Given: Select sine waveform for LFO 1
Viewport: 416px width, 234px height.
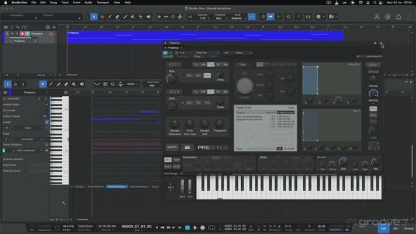Looking at the screenshot, I should (x=196, y=64).
